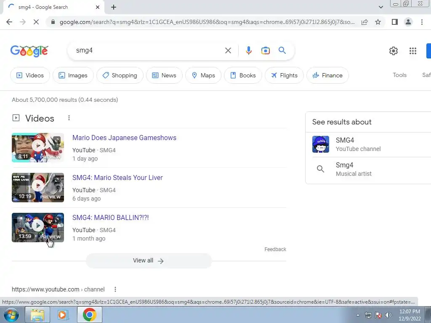The height and width of the screenshot is (323, 431).
Task: Open the Action Center flag icon
Action: pos(378,315)
